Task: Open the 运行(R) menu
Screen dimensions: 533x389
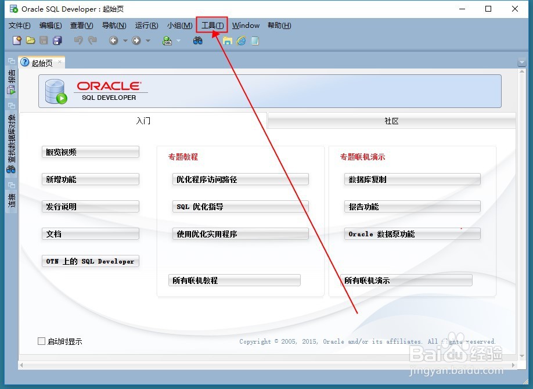Action: coord(146,26)
